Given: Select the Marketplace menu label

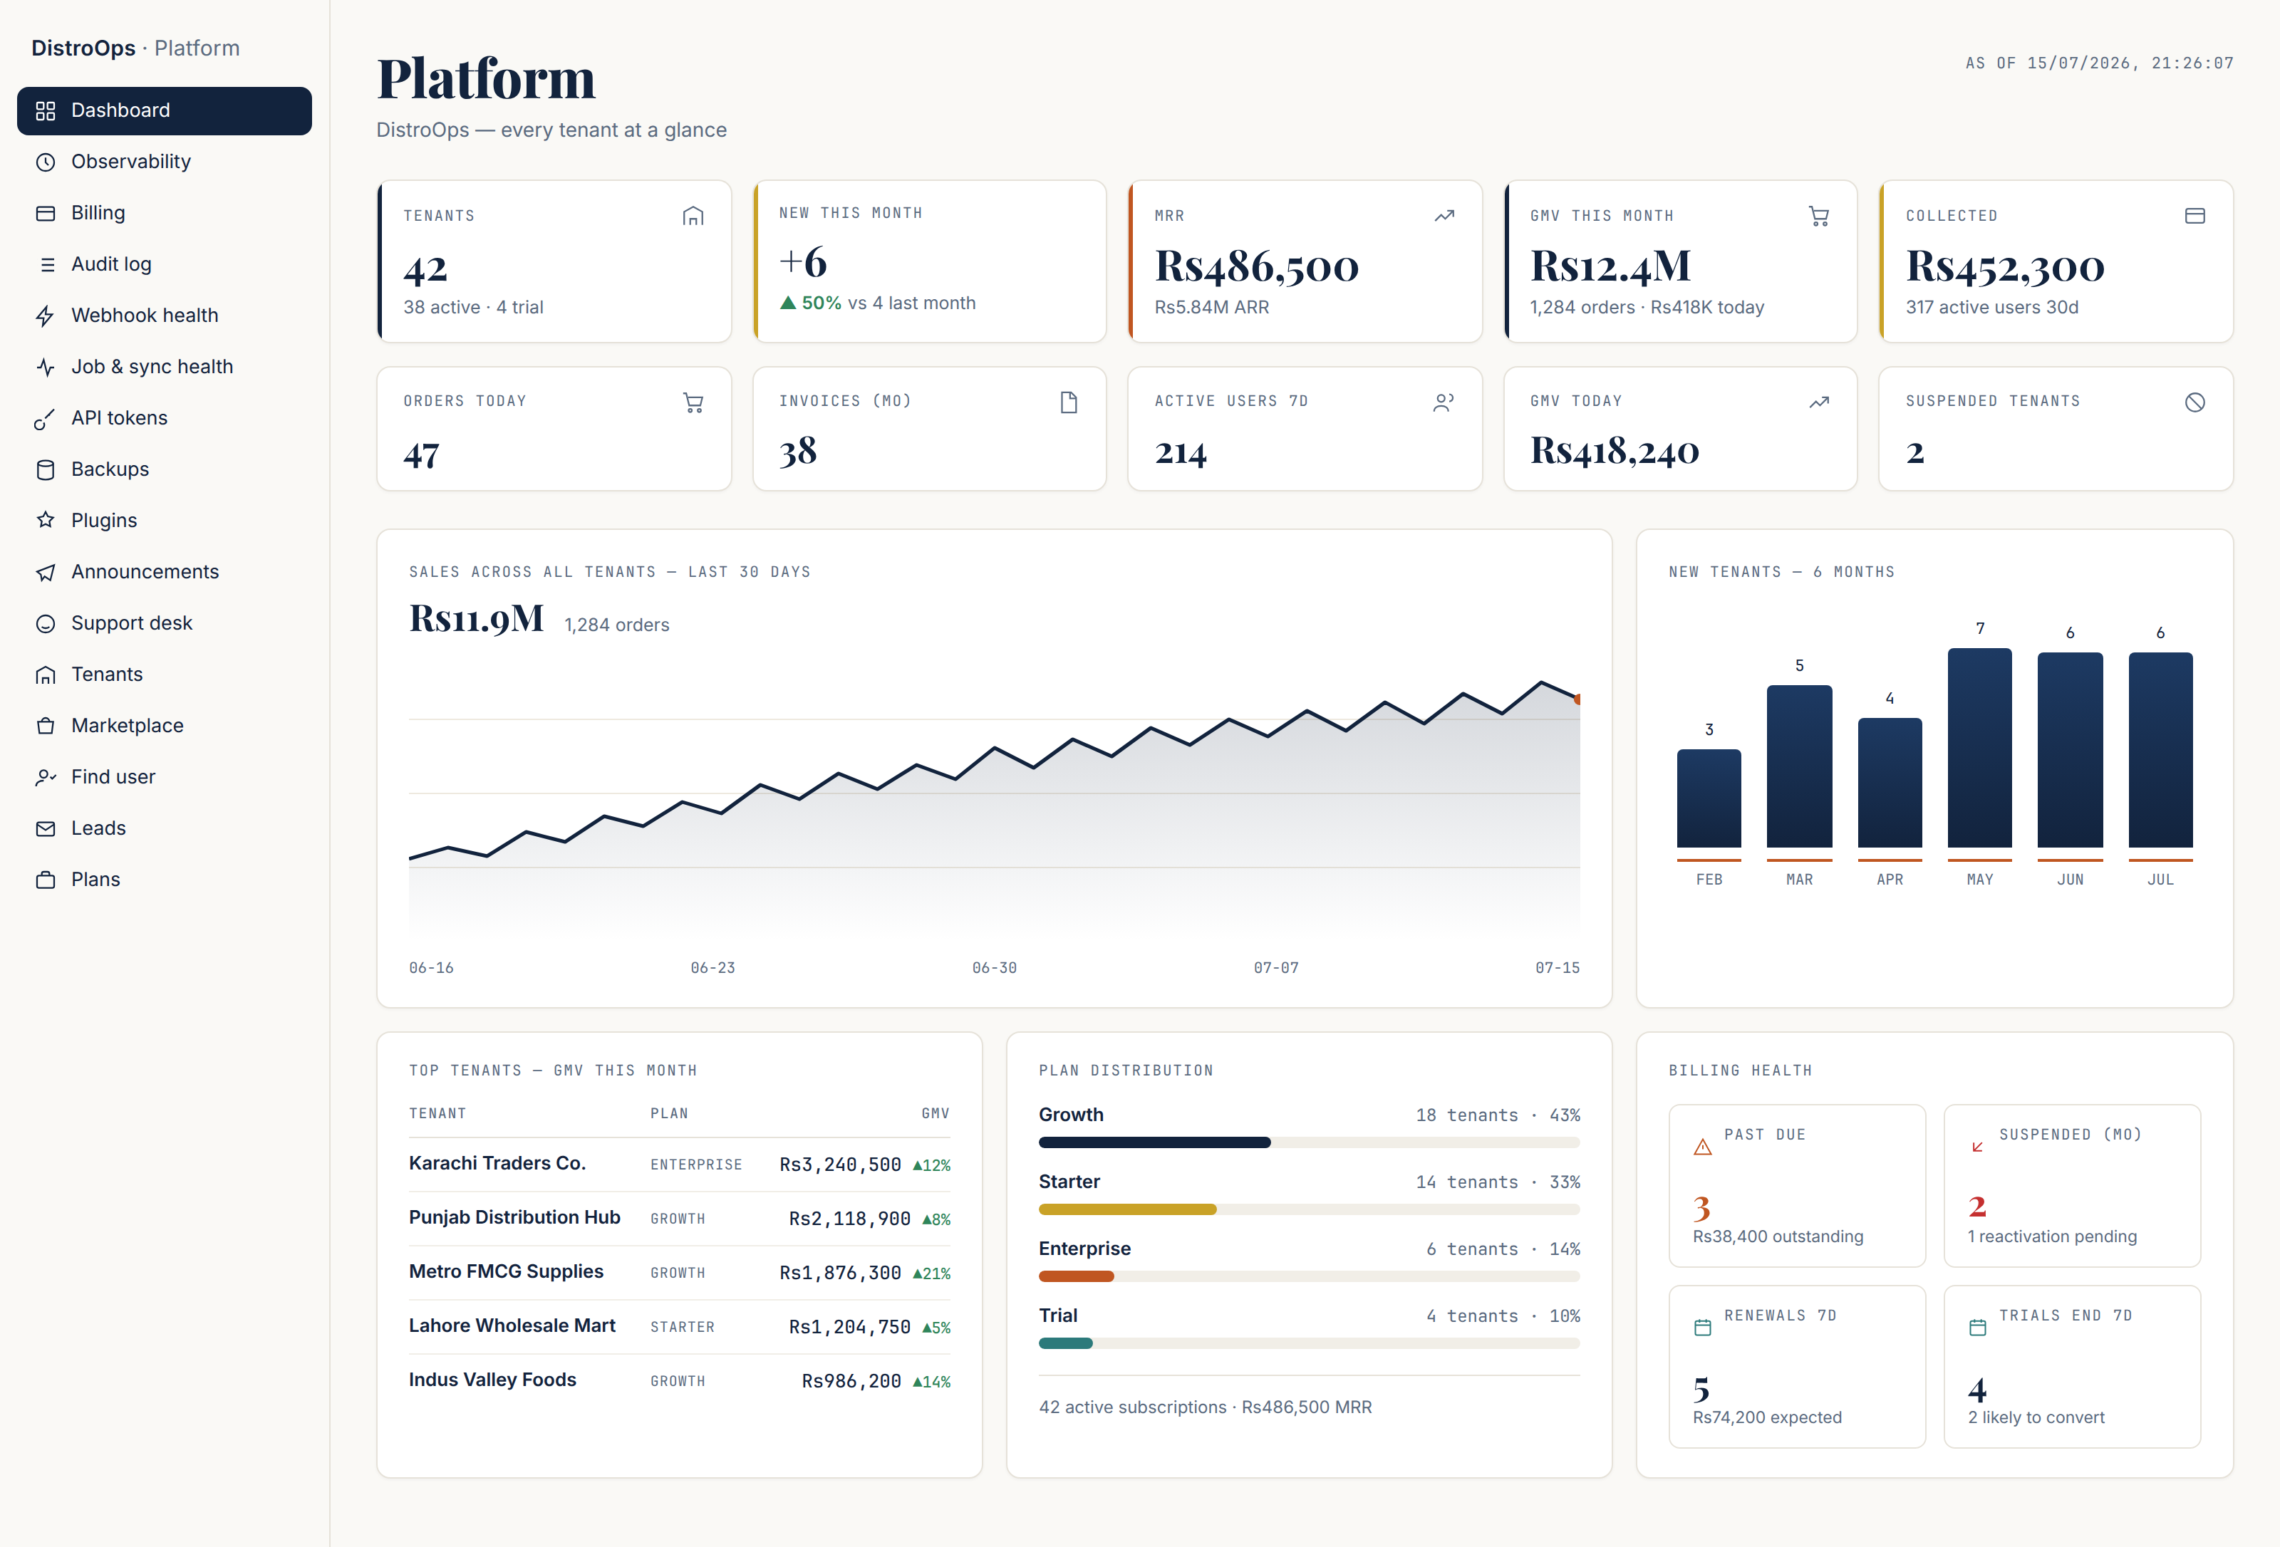Looking at the screenshot, I should coord(128,726).
